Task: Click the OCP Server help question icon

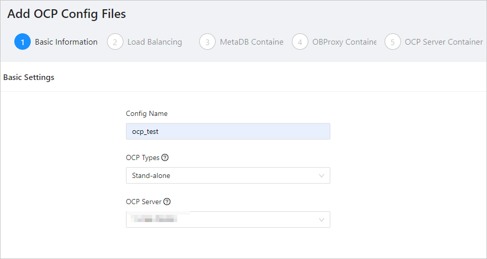Action: point(167,202)
